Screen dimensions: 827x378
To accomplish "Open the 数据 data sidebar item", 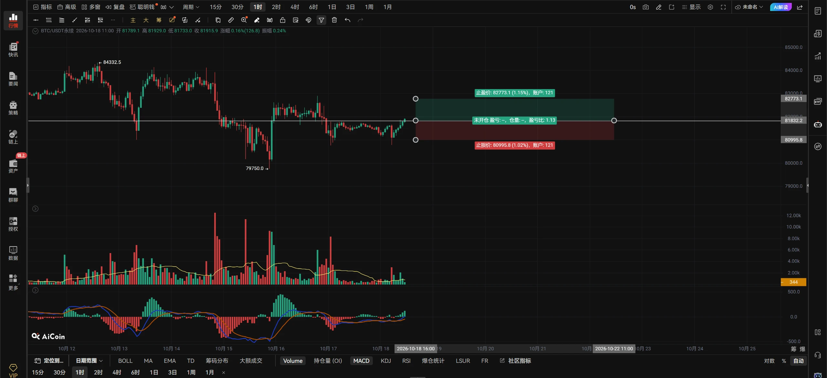I will point(13,253).
